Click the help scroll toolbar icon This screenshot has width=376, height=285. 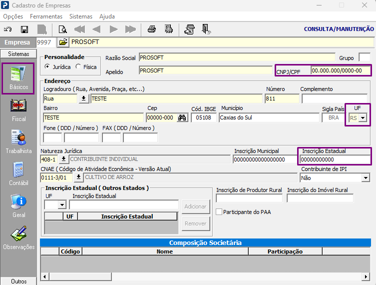tap(189, 29)
